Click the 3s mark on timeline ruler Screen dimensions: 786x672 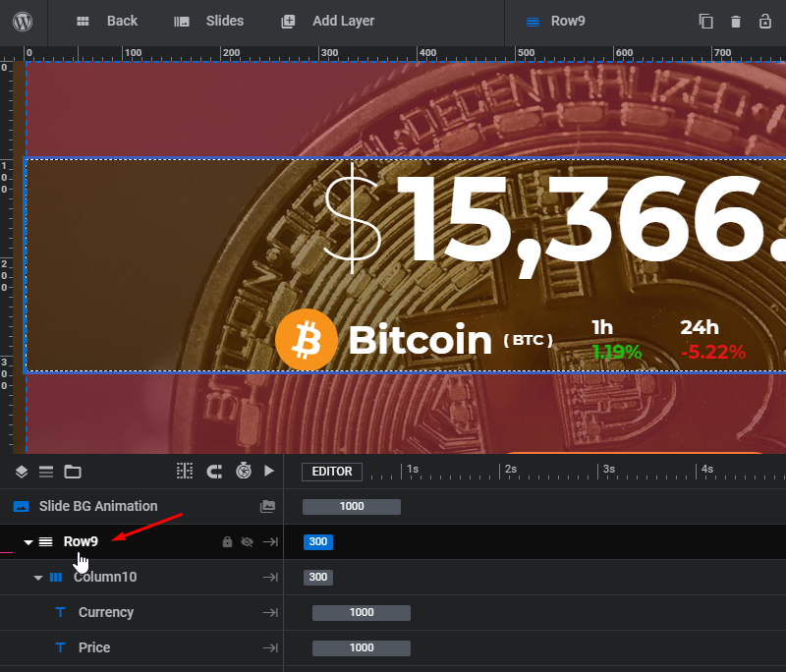608,469
